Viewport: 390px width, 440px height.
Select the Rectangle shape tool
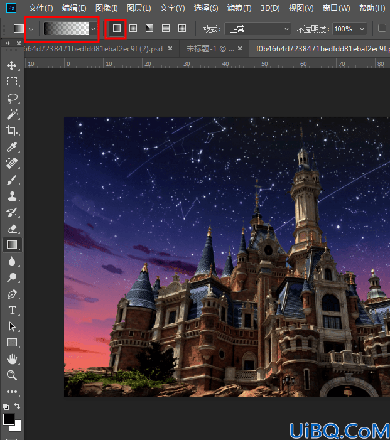pos(11,343)
